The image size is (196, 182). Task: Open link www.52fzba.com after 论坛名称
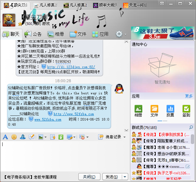click(x=48, y=119)
